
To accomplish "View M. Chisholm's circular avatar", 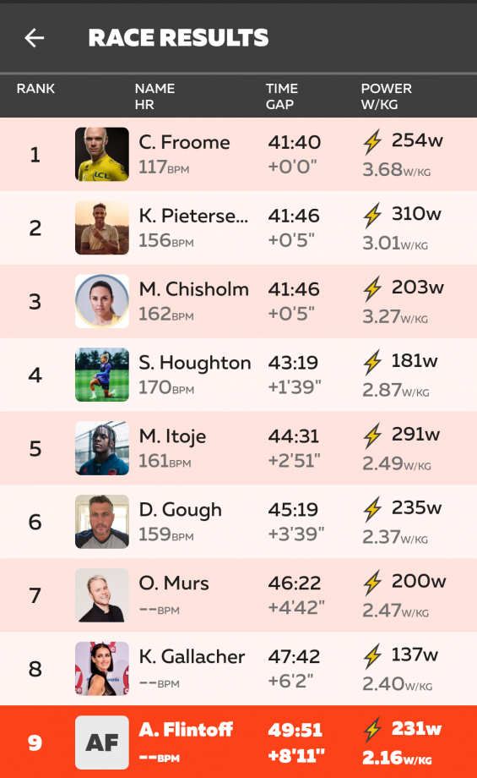I will (102, 301).
